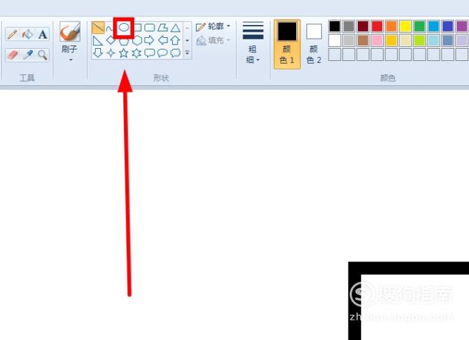
Task: Select the Pencil tool
Action: pos(12,35)
